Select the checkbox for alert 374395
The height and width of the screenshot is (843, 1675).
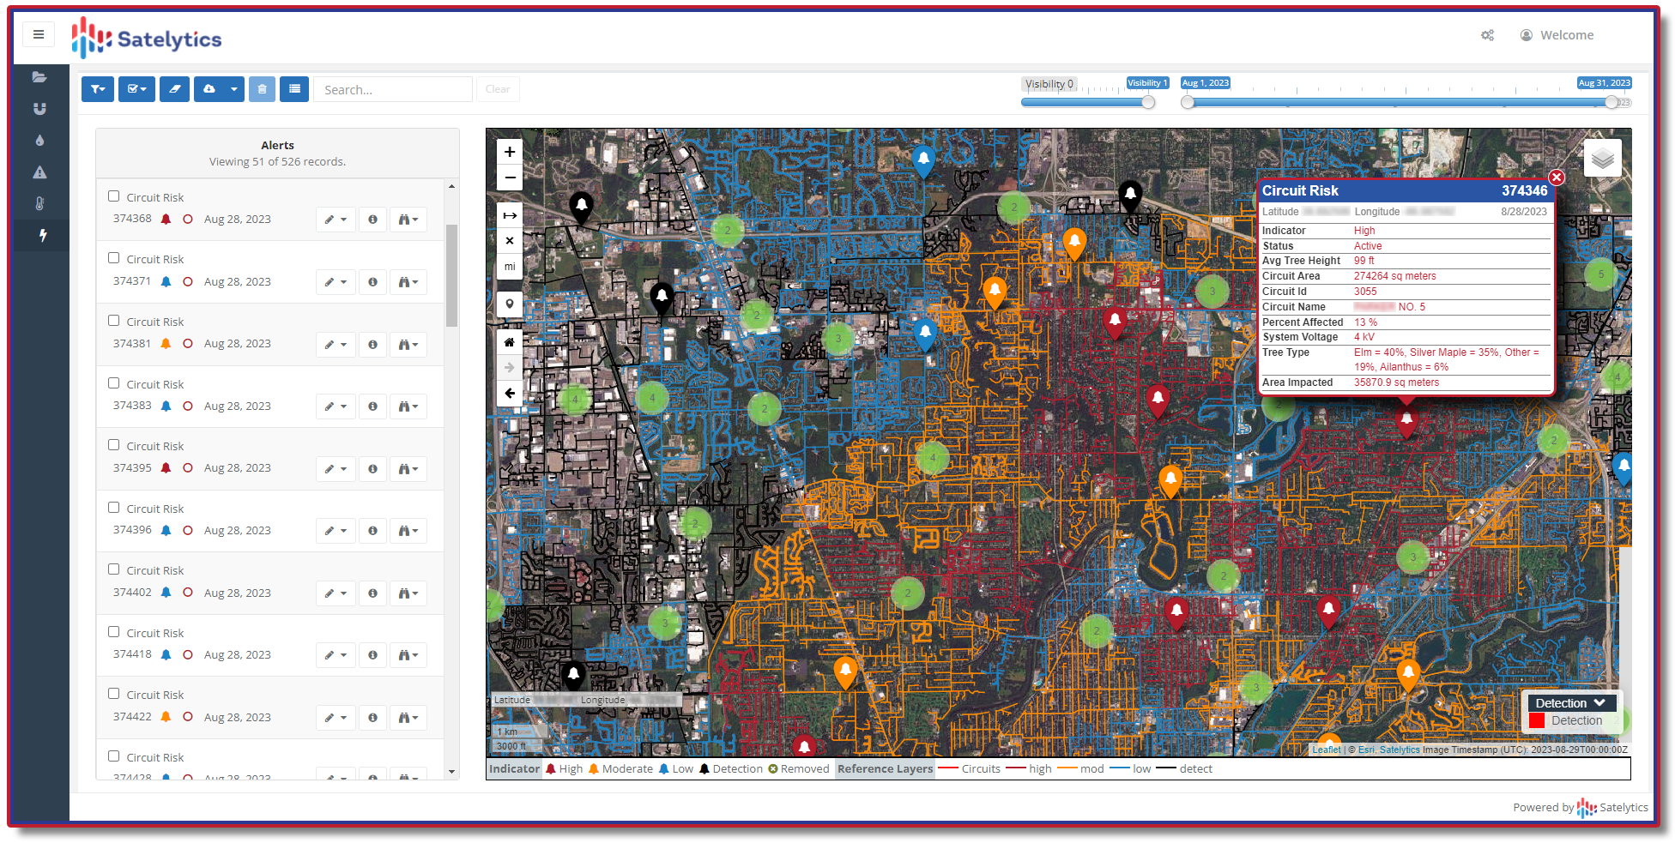(x=113, y=445)
